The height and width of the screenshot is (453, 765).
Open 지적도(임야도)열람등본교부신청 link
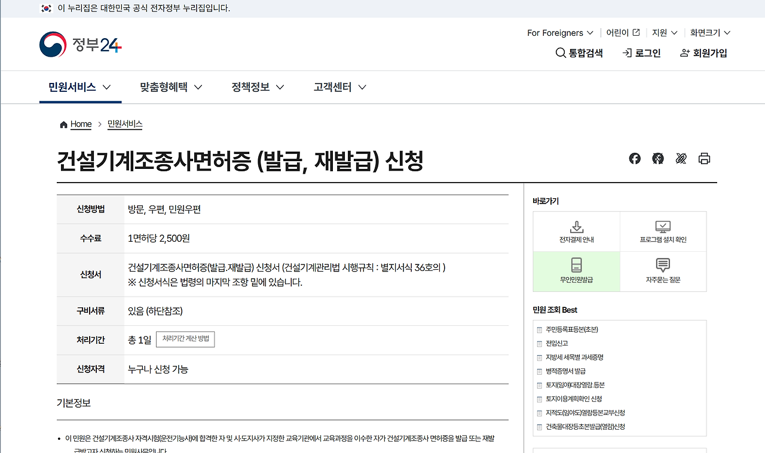[585, 413]
